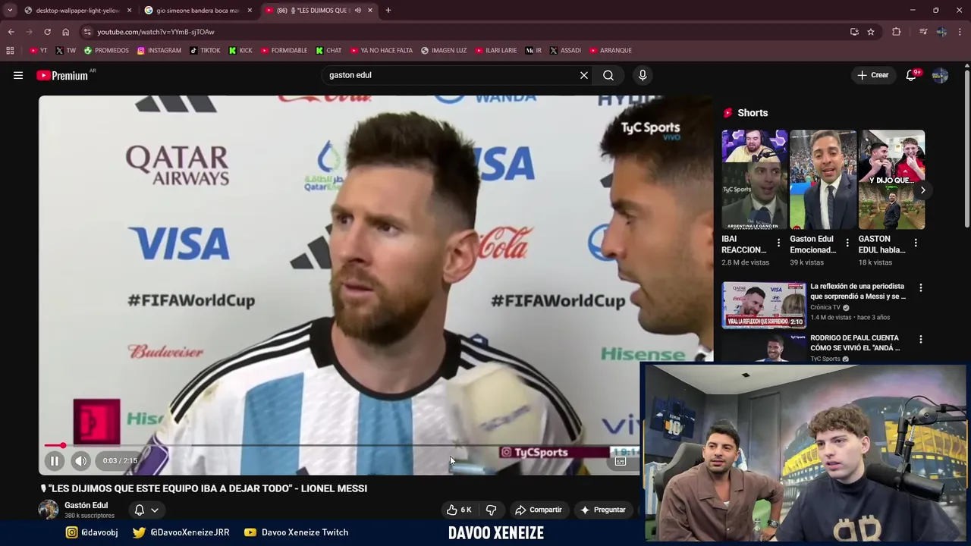
Task: Open the KICK bookmark
Action: pos(240,50)
